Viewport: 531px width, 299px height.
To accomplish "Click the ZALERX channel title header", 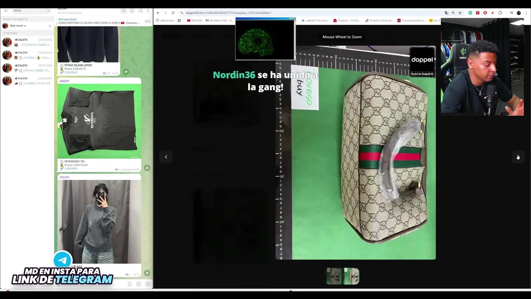I will coord(62,9).
